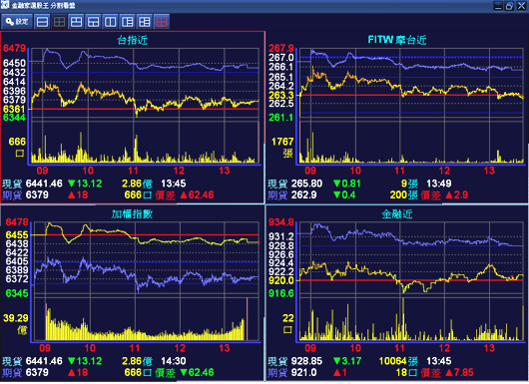529x384 pixels.
Task: Open the 設定 settings button
Action: (x=17, y=22)
